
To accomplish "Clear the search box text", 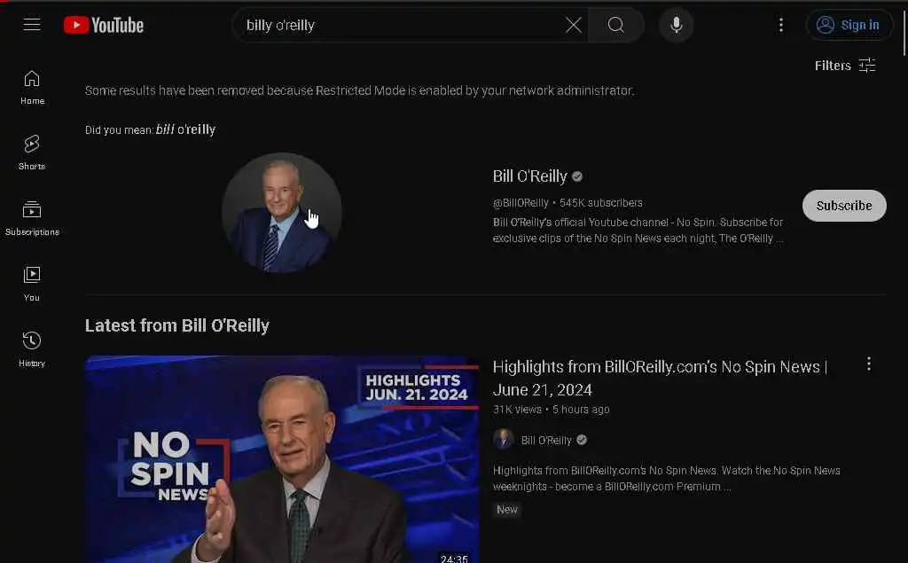I will click(574, 25).
